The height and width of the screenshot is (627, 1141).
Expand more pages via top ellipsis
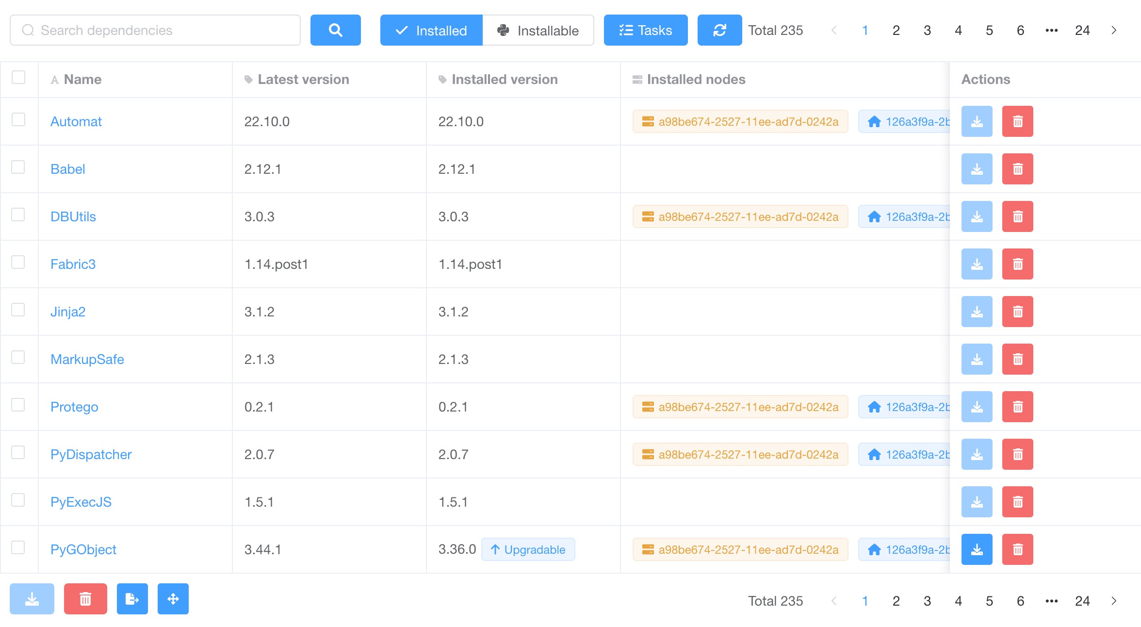pos(1051,30)
